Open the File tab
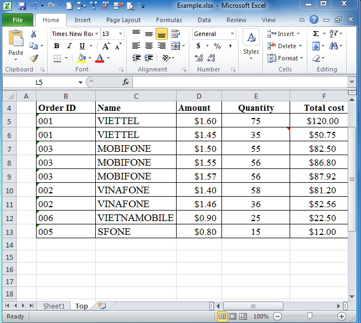 coord(18,20)
